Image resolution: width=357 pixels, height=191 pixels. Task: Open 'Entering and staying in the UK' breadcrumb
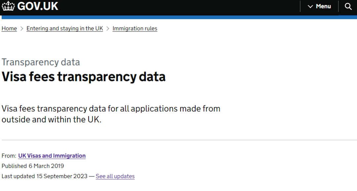65,28
